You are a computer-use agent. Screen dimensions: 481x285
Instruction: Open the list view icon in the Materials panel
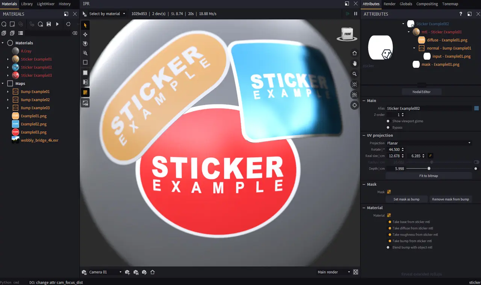tap(21, 33)
